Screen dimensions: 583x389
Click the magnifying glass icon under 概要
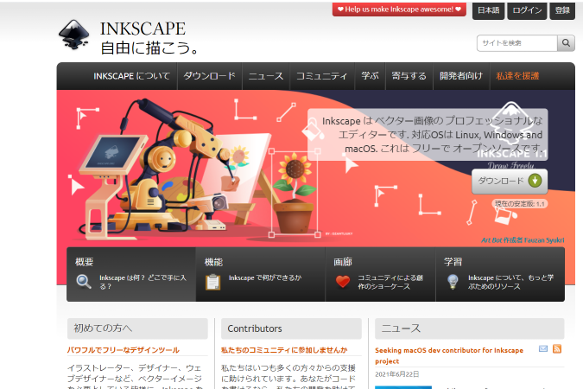click(x=84, y=282)
